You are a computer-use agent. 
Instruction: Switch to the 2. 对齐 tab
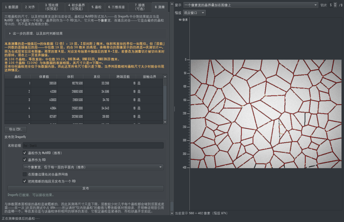(30, 7)
